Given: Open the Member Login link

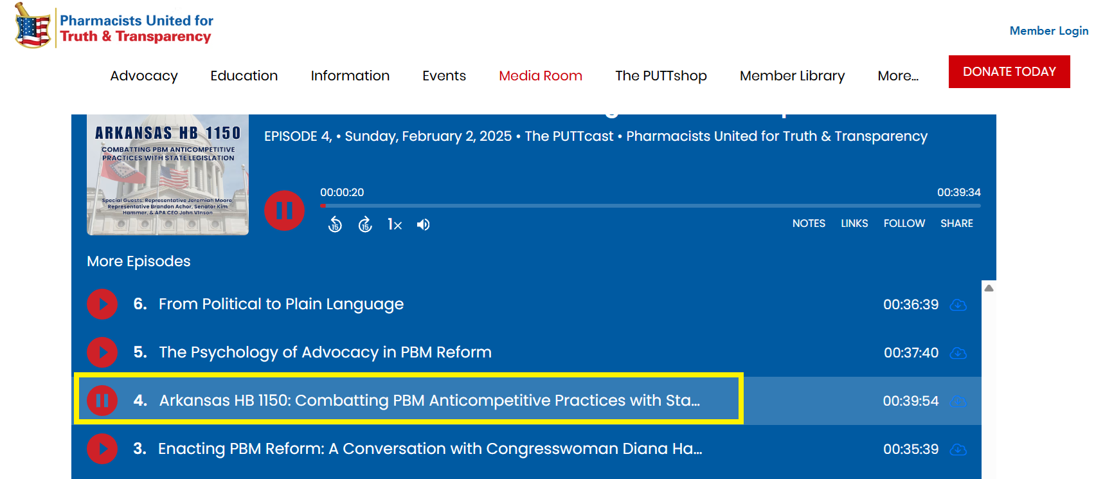Looking at the screenshot, I should coord(1049,31).
